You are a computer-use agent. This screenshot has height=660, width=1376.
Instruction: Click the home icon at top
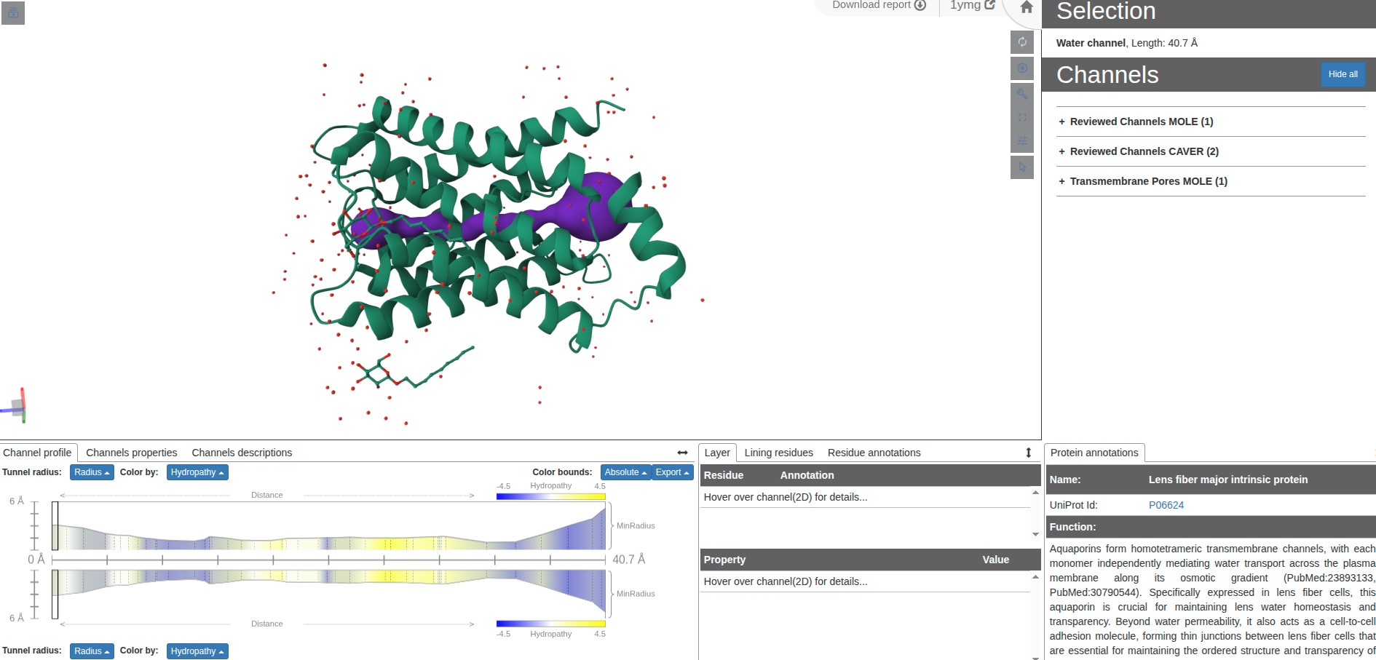[1027, 7]
